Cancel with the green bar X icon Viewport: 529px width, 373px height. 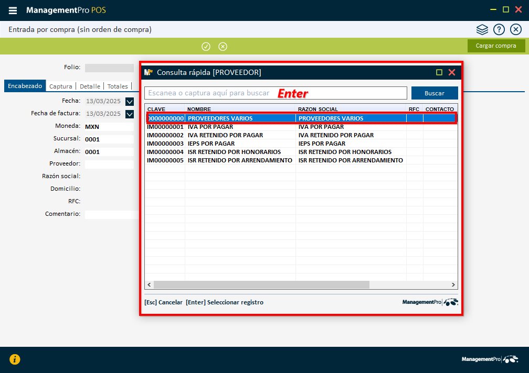pyautogui.click(x=223, y=47)
